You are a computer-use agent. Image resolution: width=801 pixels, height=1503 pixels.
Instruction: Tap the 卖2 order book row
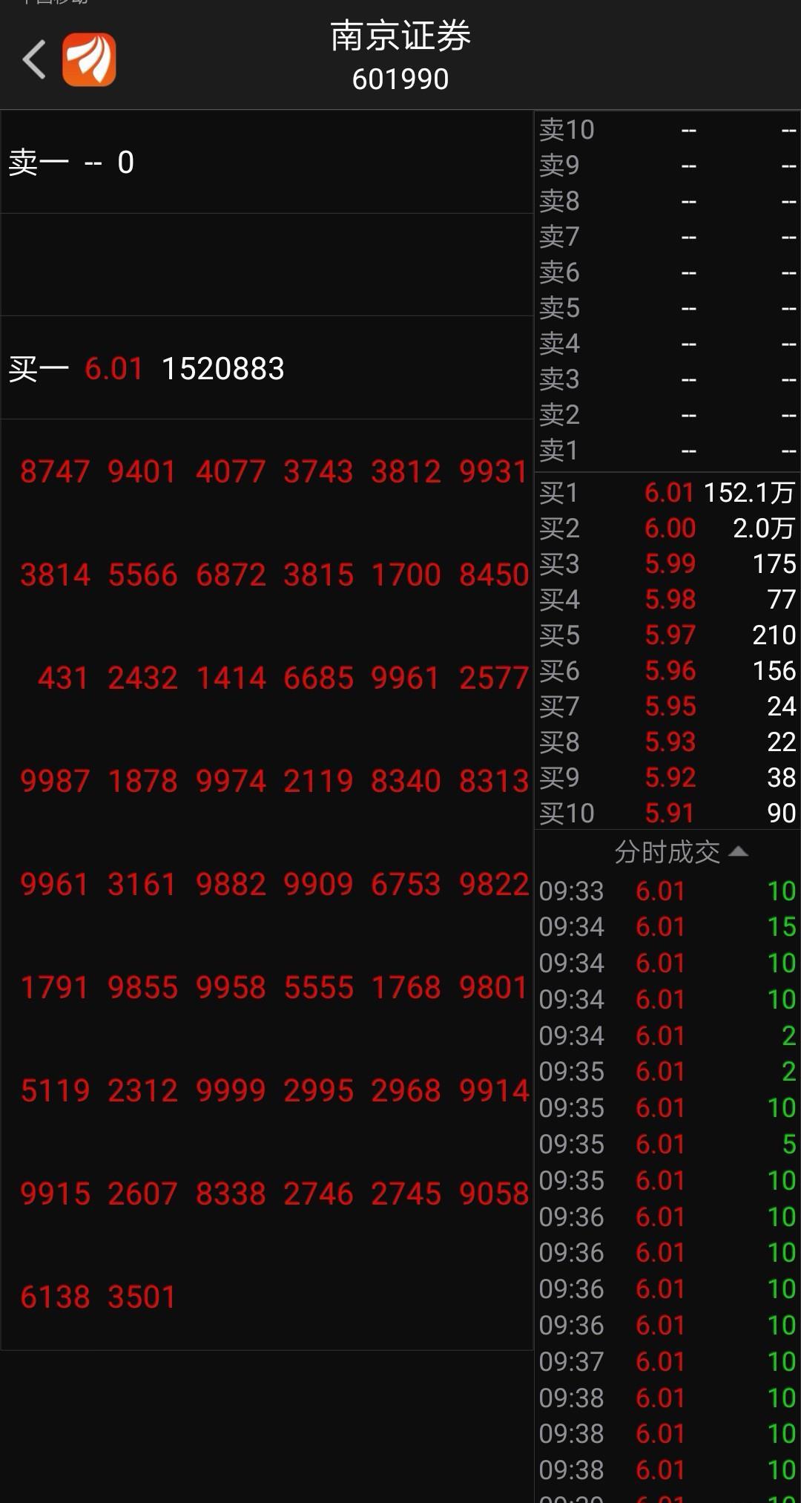(x=667, y=415)
